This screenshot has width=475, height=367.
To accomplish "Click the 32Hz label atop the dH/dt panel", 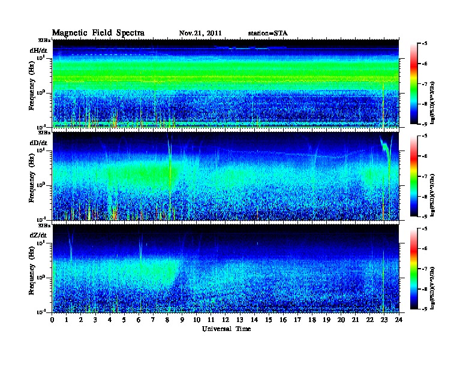I will click(x=44, y=40).
